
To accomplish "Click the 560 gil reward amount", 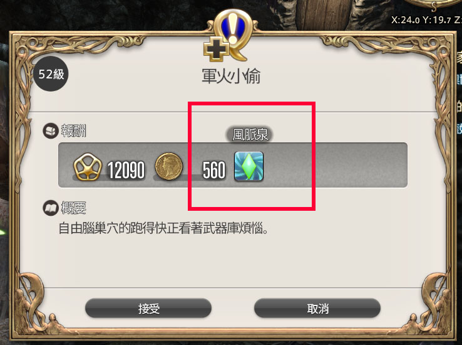I will point(214,170).
